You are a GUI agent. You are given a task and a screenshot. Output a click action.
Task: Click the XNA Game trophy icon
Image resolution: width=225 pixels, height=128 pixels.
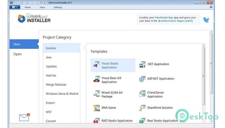(96, 108)
